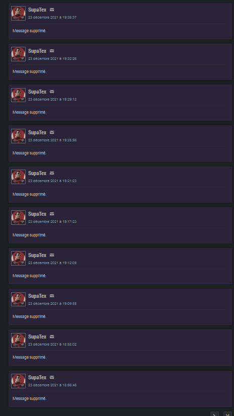Open the SupaTex profile link on the 19:35:37 post
Screen dimensions: 234x416
[37, 10]
